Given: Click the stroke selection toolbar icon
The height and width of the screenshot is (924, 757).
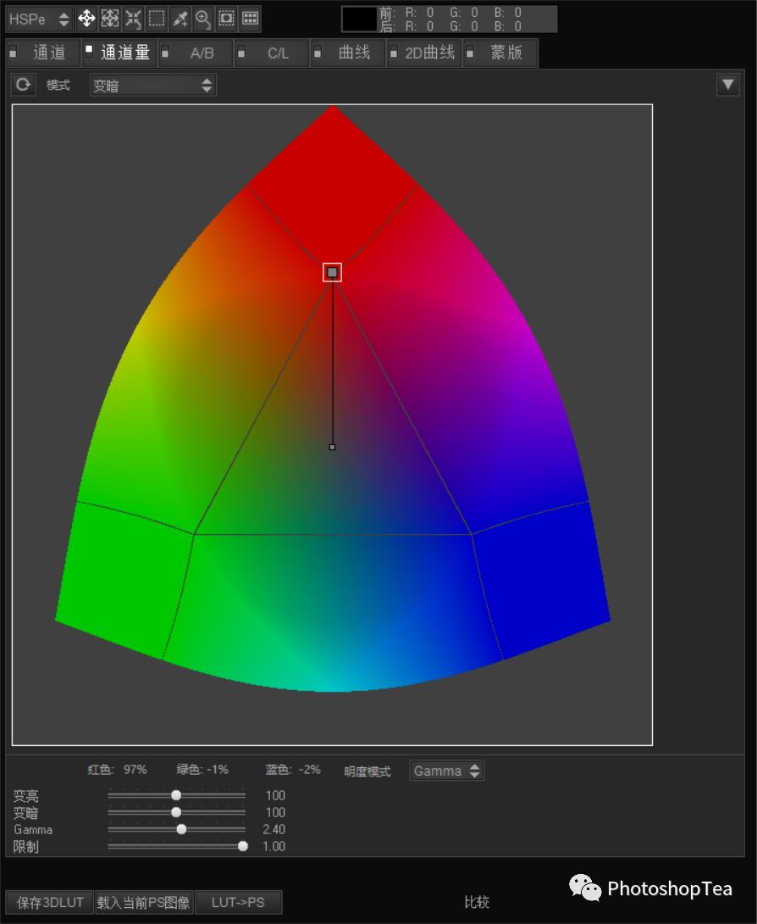Looking at the screenshot, I should coord(225,19).
